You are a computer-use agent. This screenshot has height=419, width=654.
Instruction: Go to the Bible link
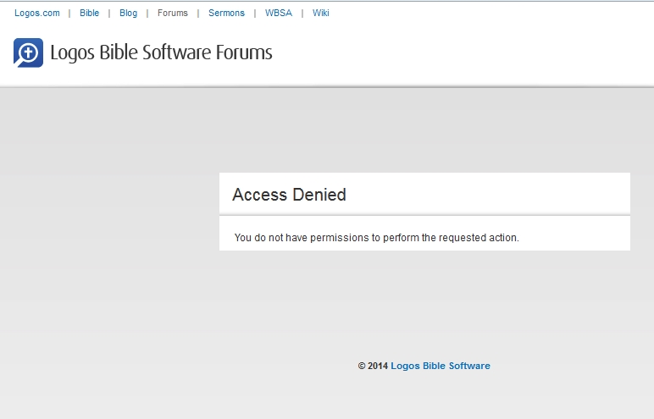coord(89,13)
